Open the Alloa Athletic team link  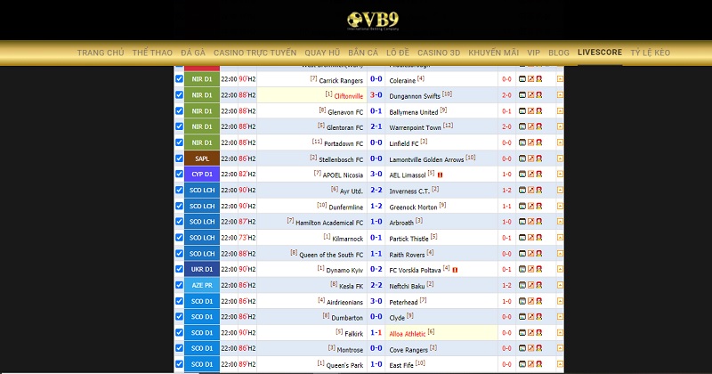tap(408, 334)
